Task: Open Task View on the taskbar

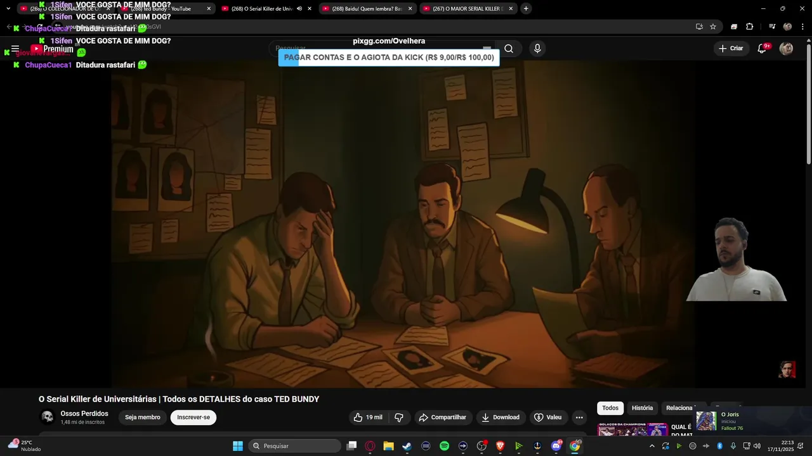Action: [x=351, y=446]
